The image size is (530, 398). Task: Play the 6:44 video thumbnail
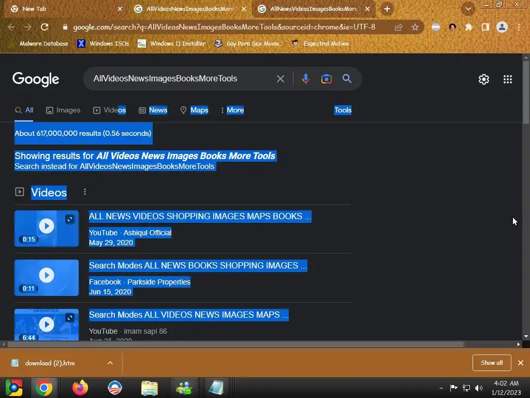click(47, 324)
